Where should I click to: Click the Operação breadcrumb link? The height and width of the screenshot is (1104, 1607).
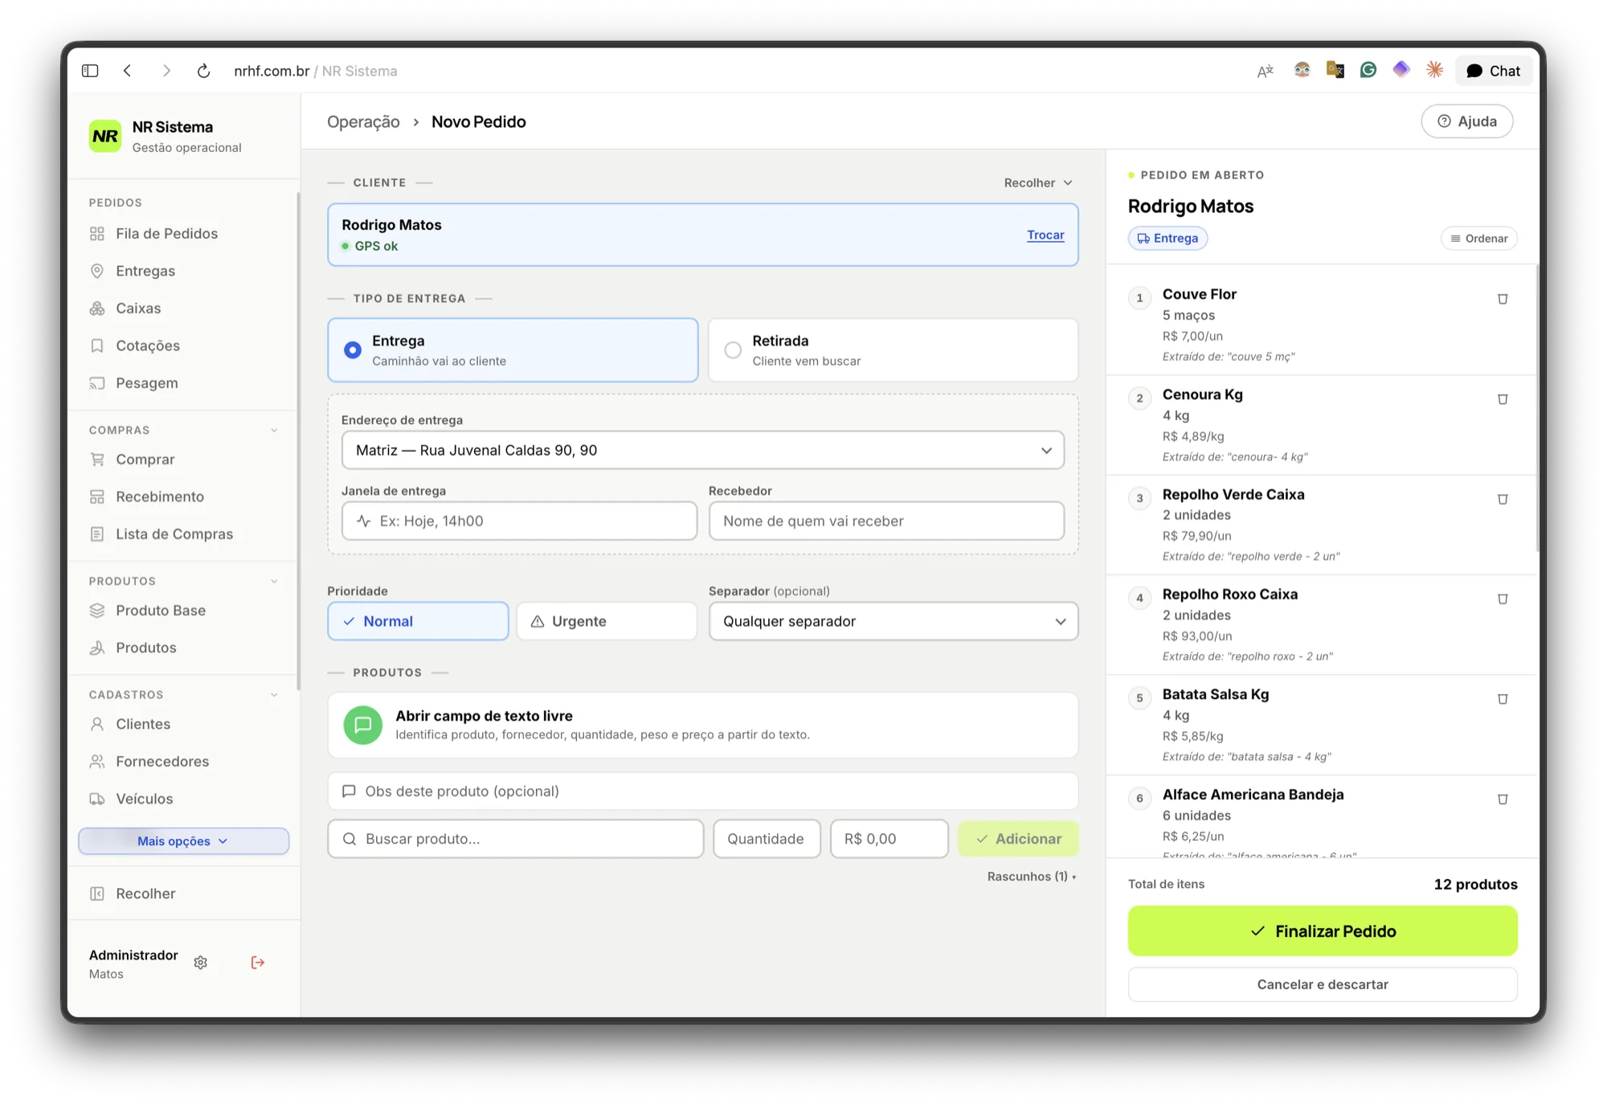click(363, 122)
